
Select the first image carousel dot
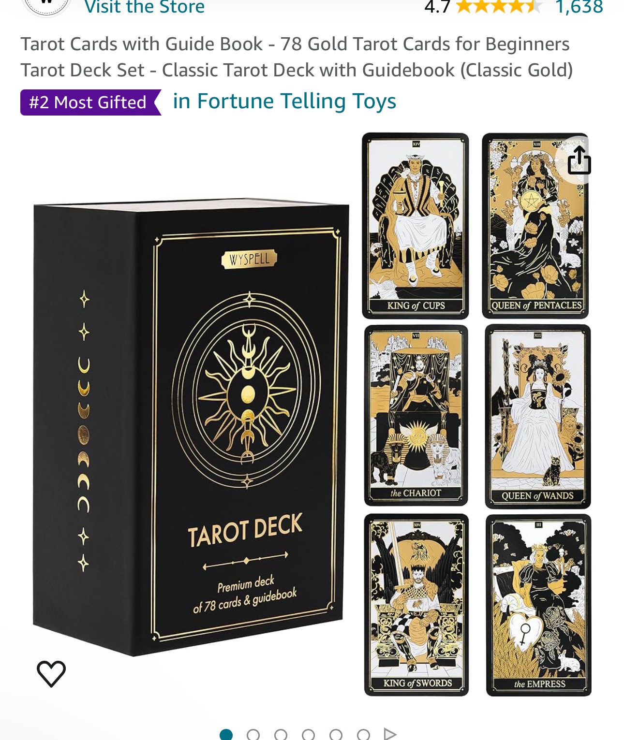226,735
